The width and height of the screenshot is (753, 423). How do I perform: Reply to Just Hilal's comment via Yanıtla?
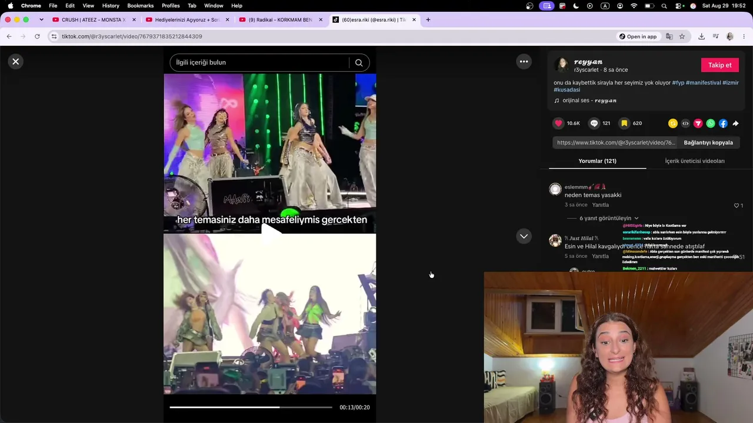600,256
